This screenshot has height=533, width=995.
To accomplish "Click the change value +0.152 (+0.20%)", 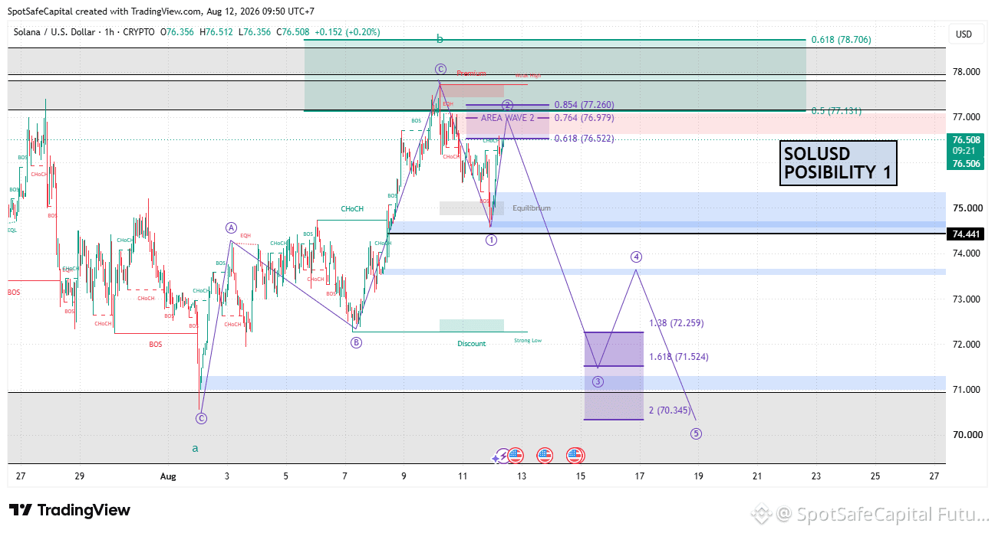I will (x=347, y=32).
